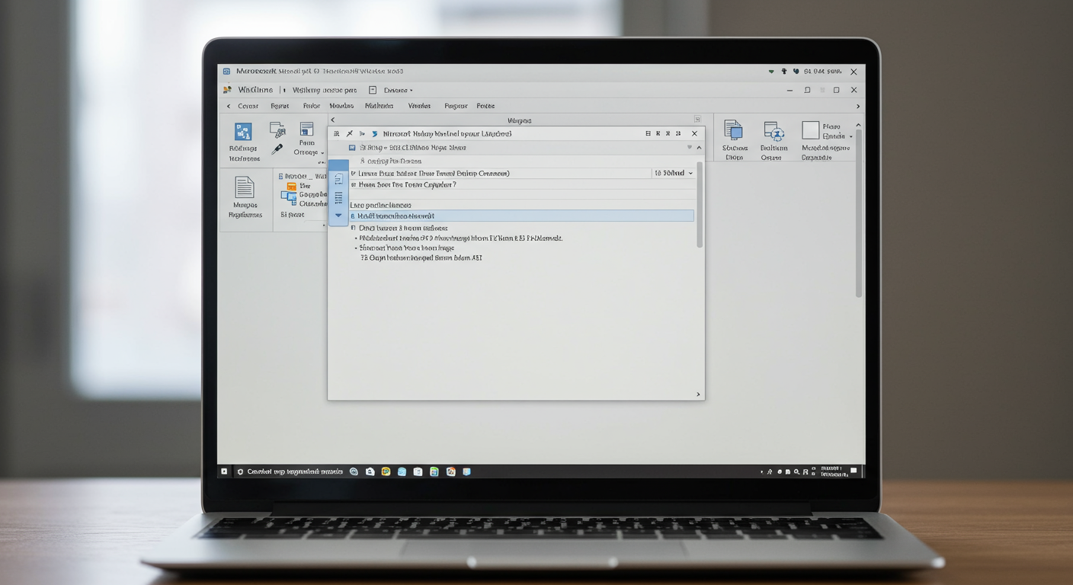Toggle the checkbox on the row just below the highlighted row
The width and height of the screenshot is (1073, 585).
tap(354, 228)
